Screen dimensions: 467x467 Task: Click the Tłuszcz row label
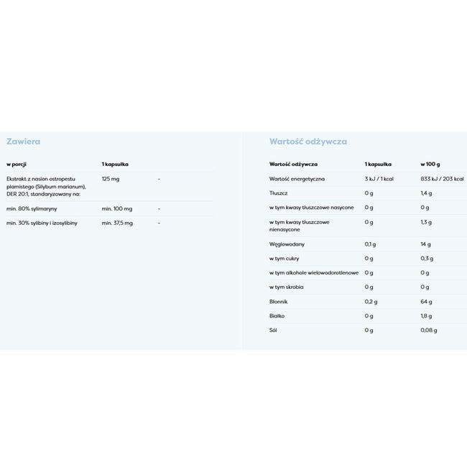pyautogui.click(x=279, y=193)
